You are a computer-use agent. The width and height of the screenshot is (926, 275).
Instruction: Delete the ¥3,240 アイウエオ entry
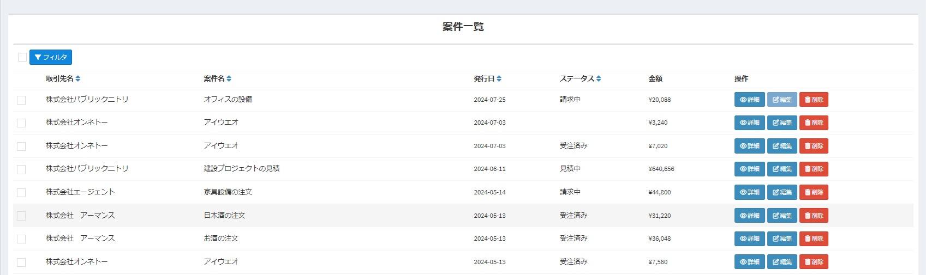click(x=814, y=123)
